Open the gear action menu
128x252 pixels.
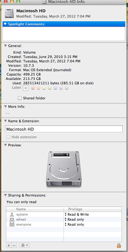tap(24, 245)
